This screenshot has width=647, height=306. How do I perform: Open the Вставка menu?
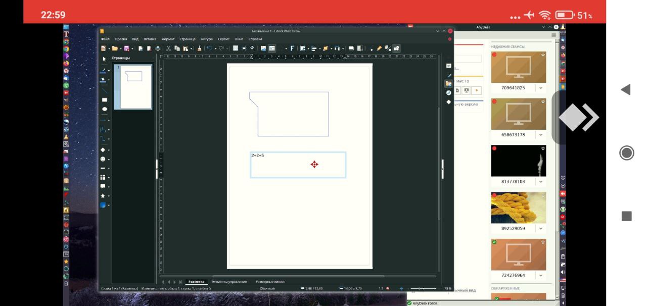tap(150, 39)
